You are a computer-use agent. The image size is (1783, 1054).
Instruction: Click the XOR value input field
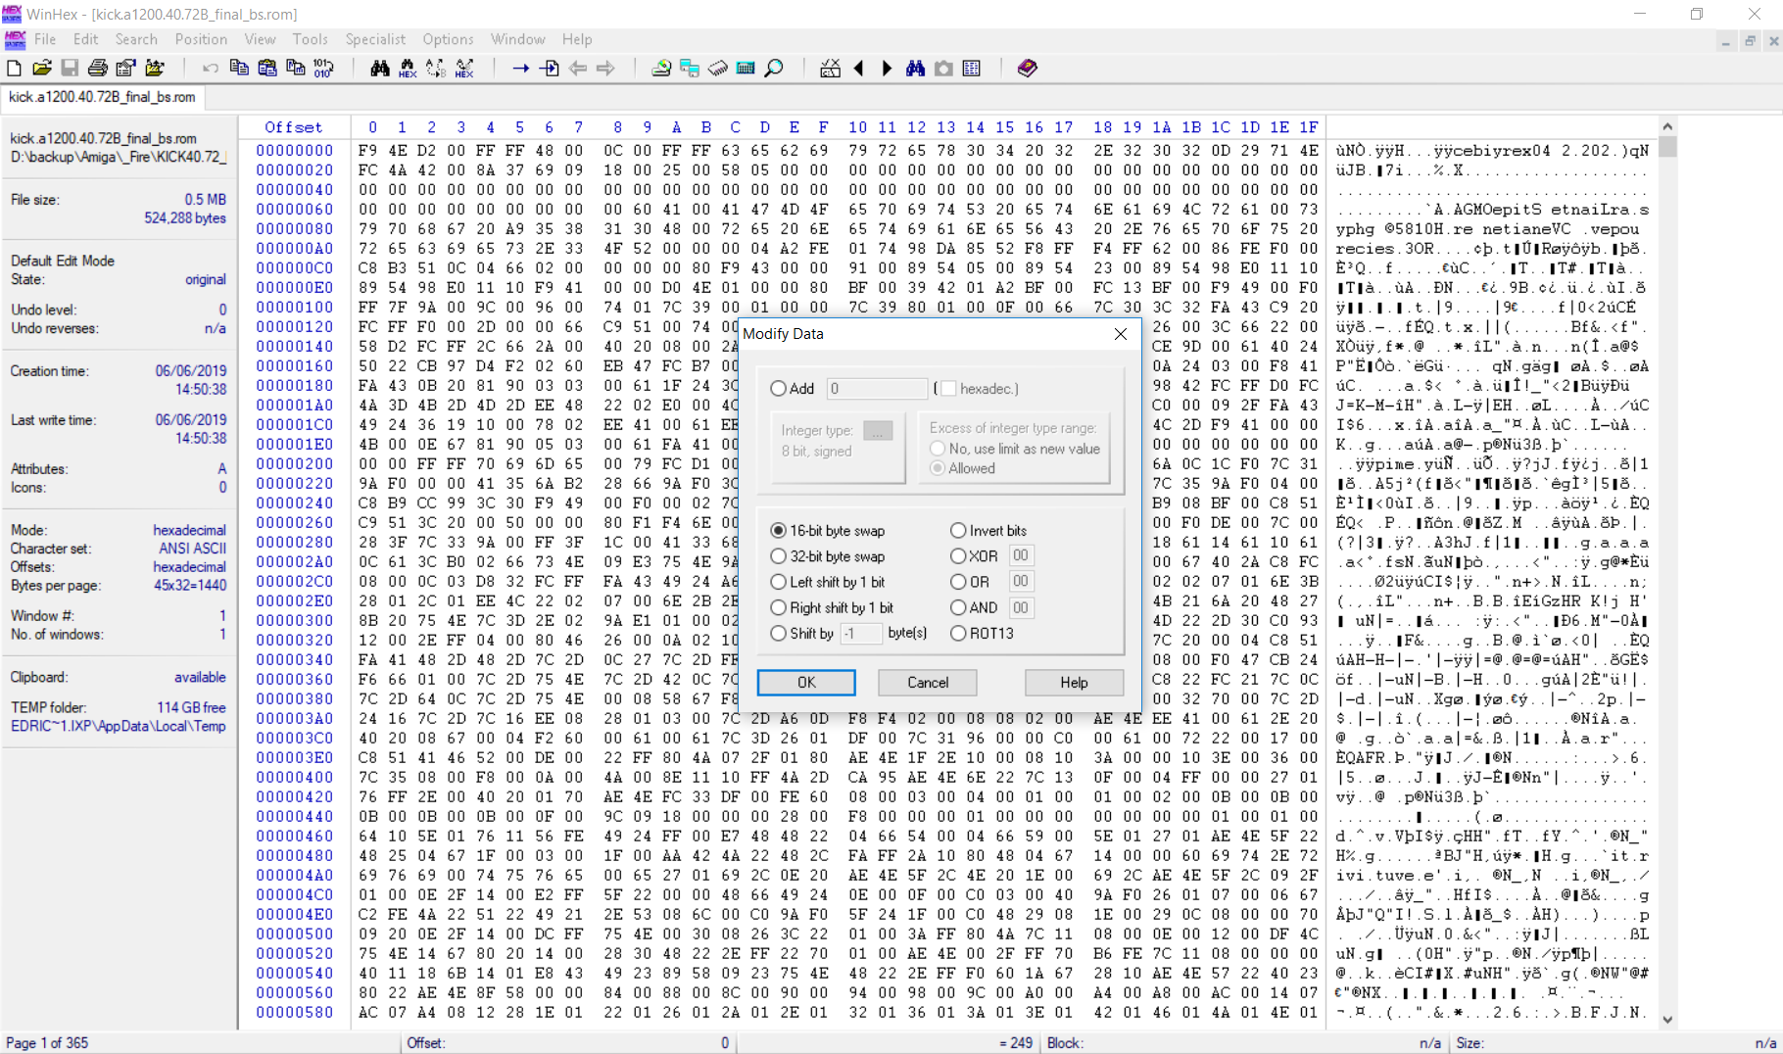[x=1021, y=556]
